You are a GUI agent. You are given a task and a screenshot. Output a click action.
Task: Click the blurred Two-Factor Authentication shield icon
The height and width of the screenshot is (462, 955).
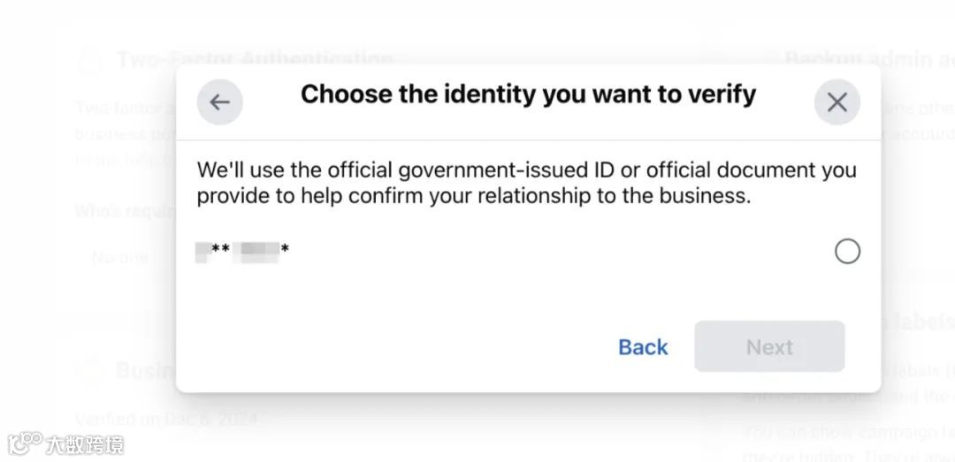click(89, 60)
